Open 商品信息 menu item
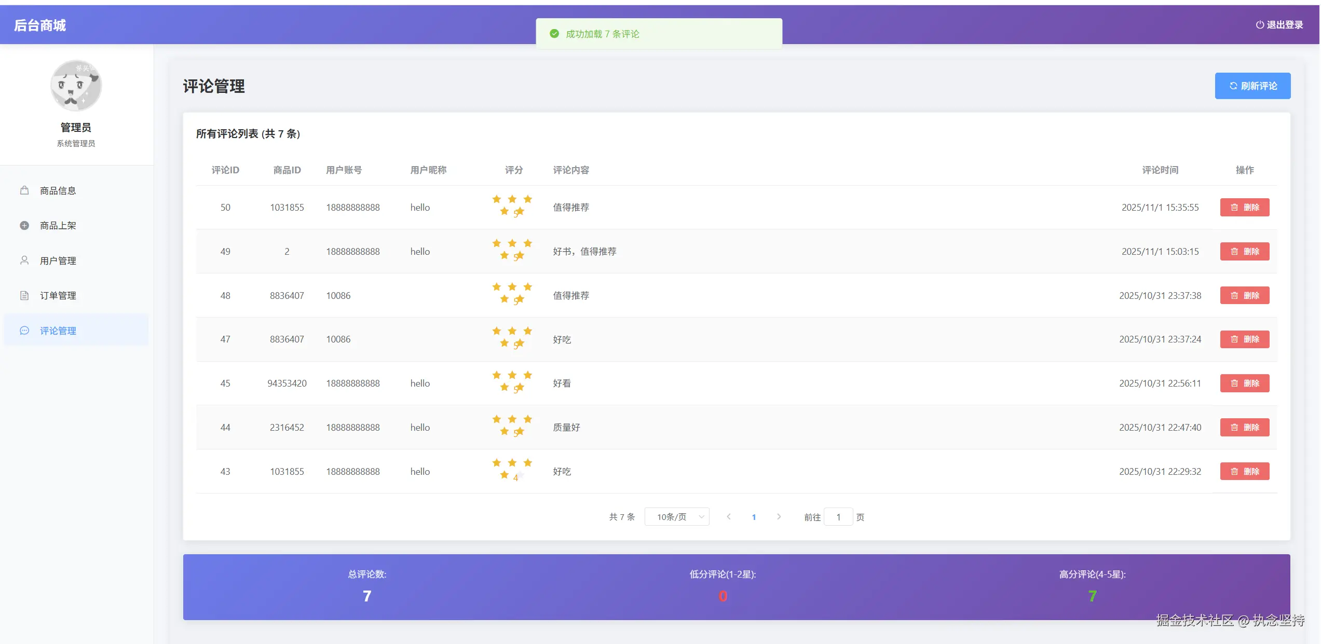This screenshot has height=644, width=1321. pos(58,190)
